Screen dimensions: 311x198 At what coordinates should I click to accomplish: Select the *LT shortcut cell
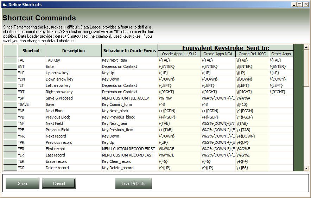31,85
